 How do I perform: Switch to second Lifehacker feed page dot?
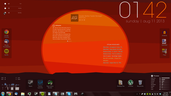(69, 41)
